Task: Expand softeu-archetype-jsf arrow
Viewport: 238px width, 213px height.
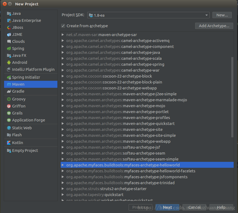Action: [63, 147]
